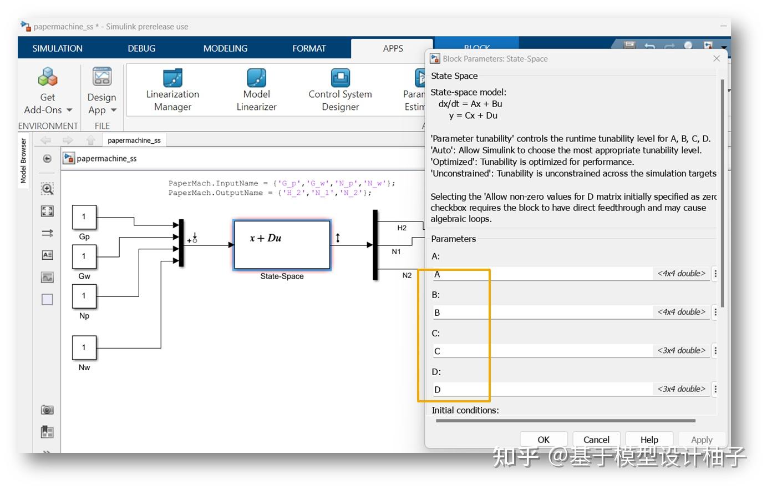The image size is (767, 489).
Task: Click the camera screenshot icon in the palette
Action: [47, 410]
